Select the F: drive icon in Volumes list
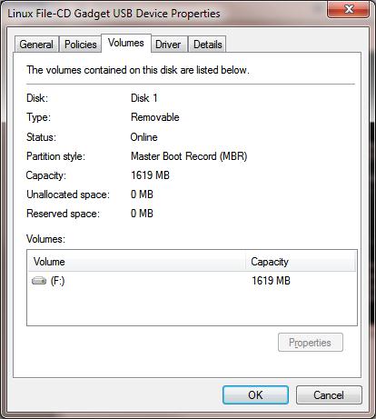The image size is (376, 419). 39,281
